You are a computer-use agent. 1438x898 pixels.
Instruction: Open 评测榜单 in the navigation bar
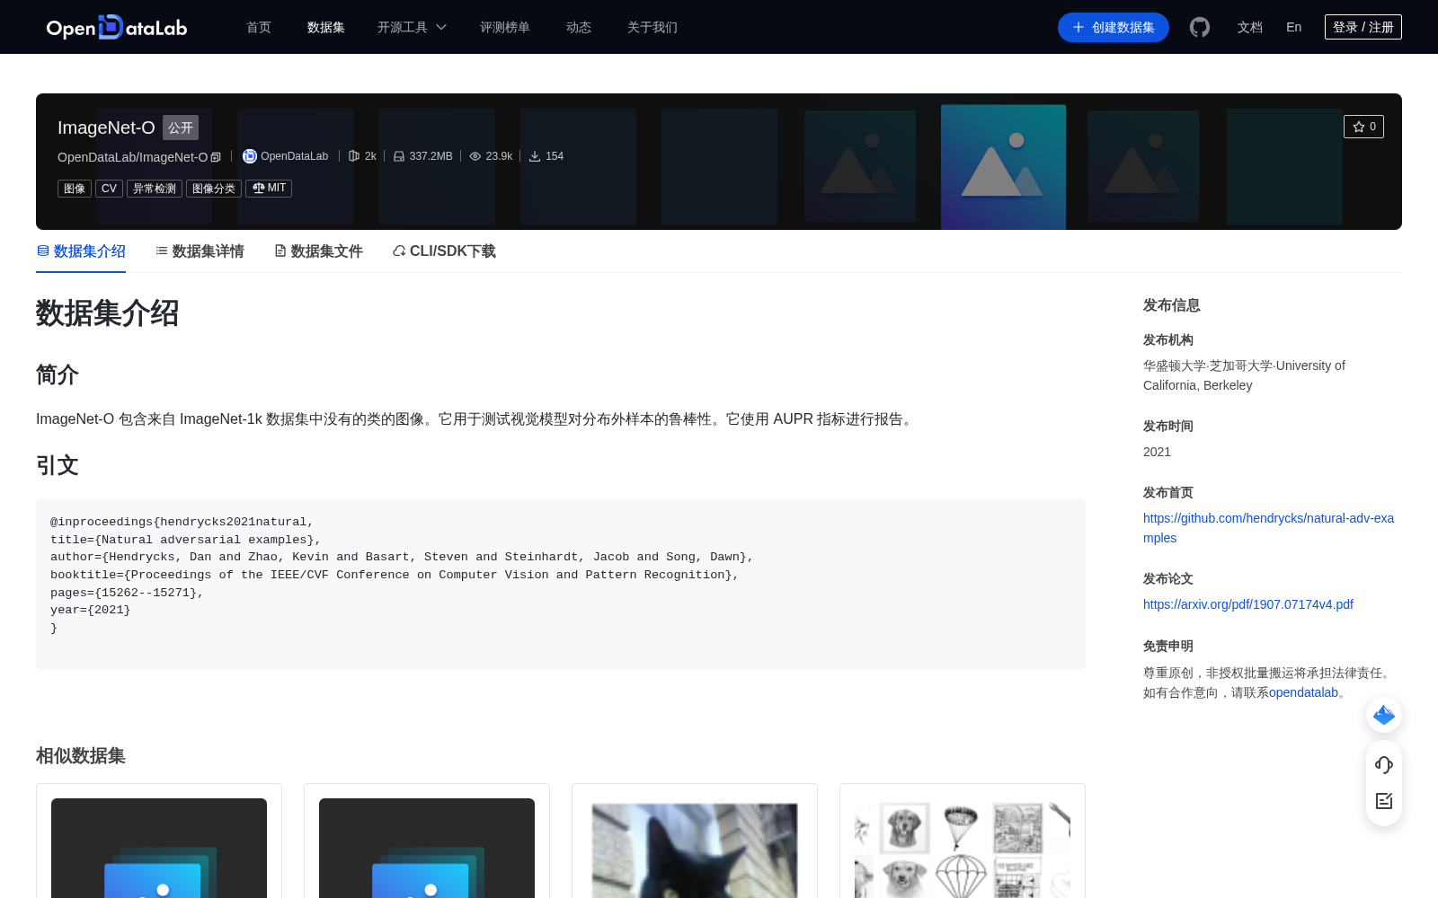tap(505, 27)
